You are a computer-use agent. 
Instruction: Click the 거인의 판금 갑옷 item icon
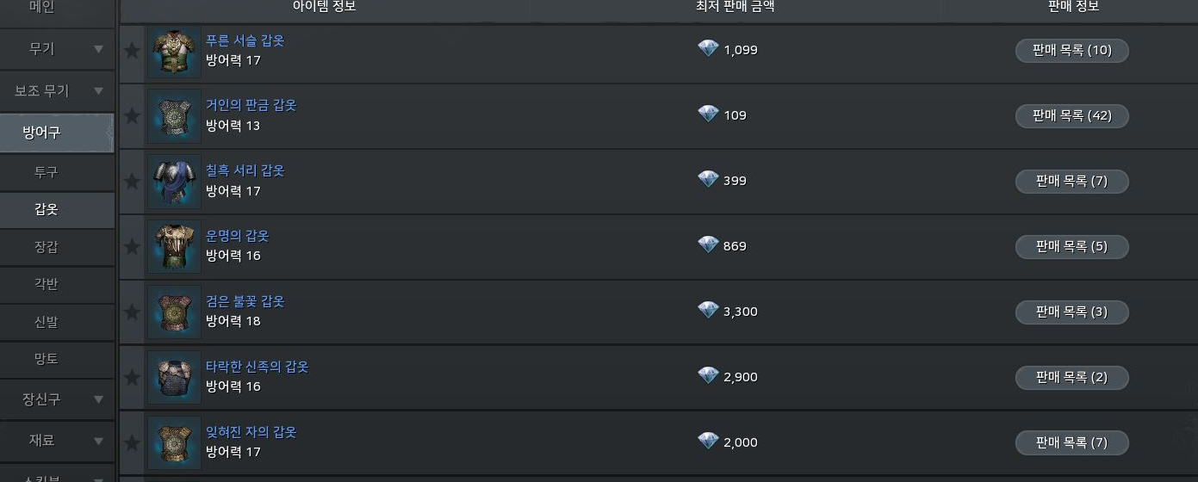174,116
